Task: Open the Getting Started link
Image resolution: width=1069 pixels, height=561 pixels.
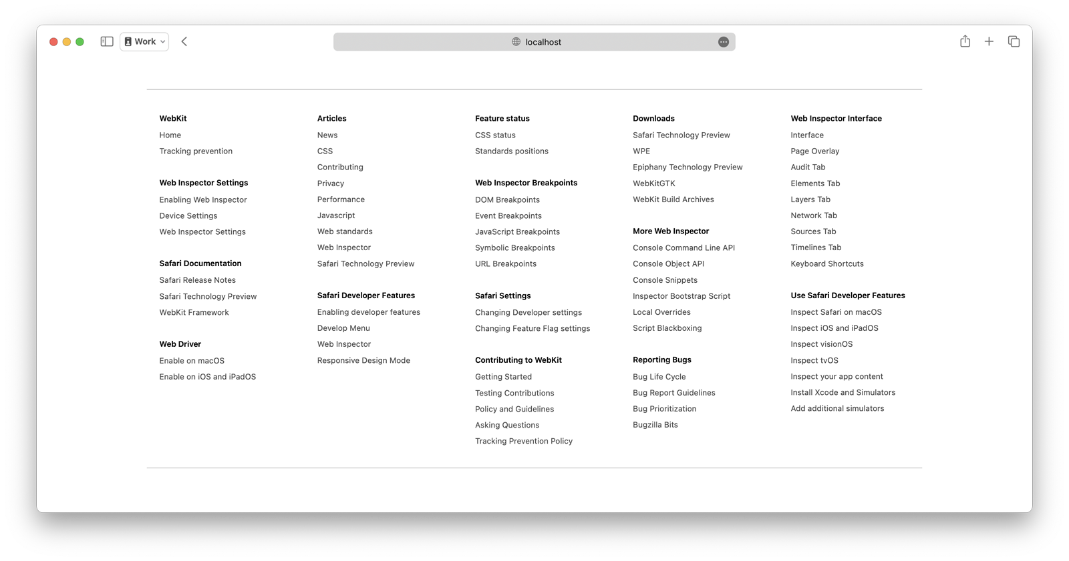Action: coord(503,377)
